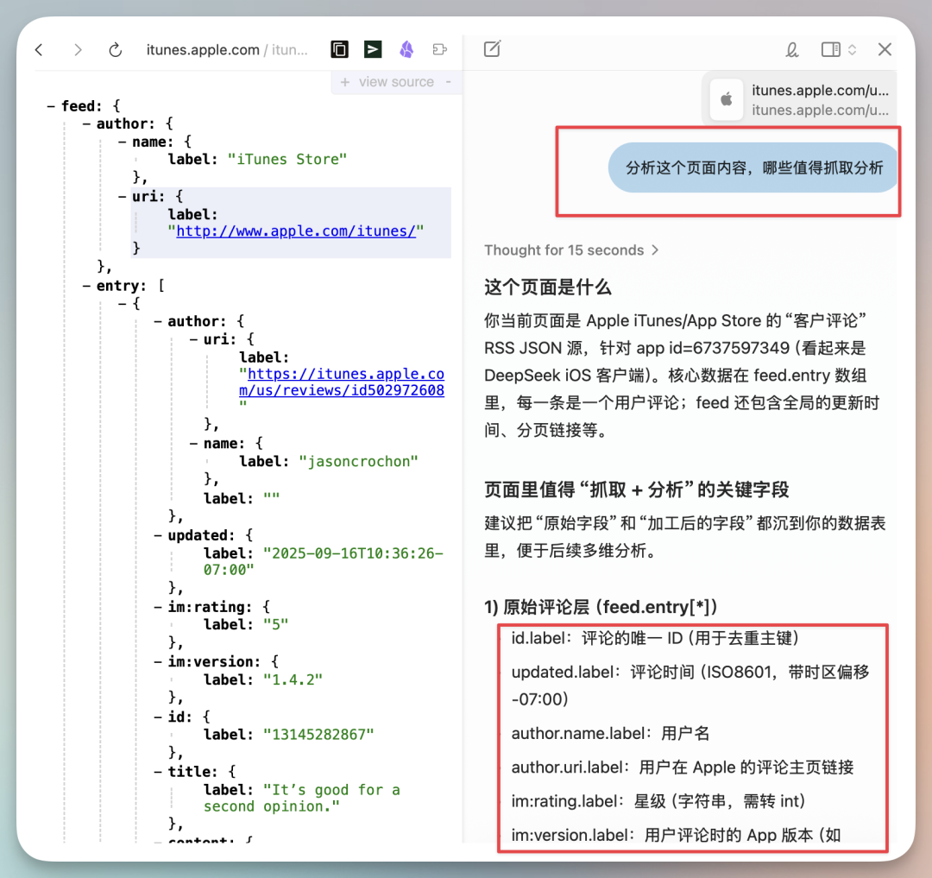Open the green arrow terminal extension icon
Viewport: 932px width, 878px height.
pyautogui.click(x=373, y=49)
